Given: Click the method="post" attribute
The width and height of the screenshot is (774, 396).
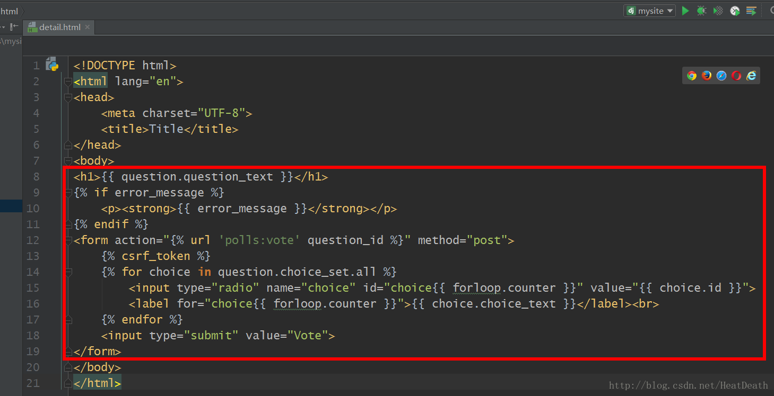Looking at the screenshot, I should (x=463, y=240).
